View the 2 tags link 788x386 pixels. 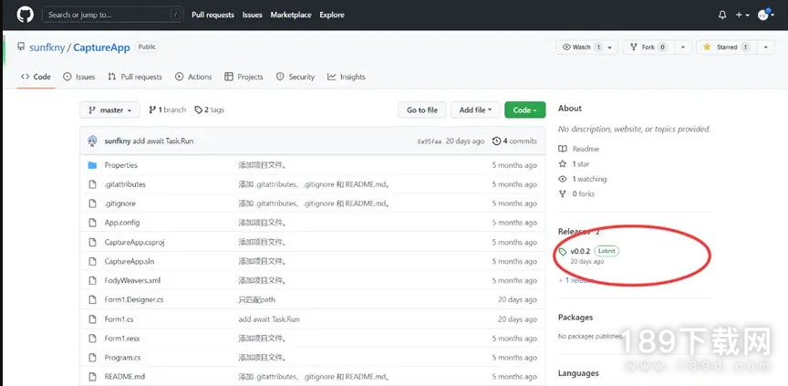(210, 110)
